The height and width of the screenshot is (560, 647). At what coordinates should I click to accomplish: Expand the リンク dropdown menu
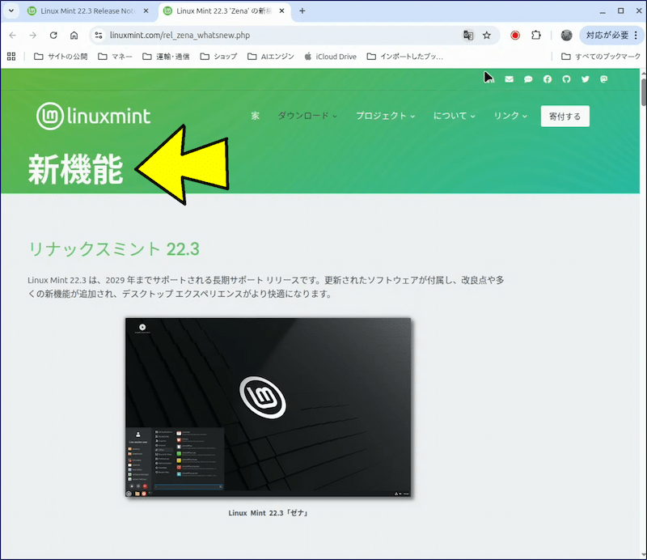[509, 116]
